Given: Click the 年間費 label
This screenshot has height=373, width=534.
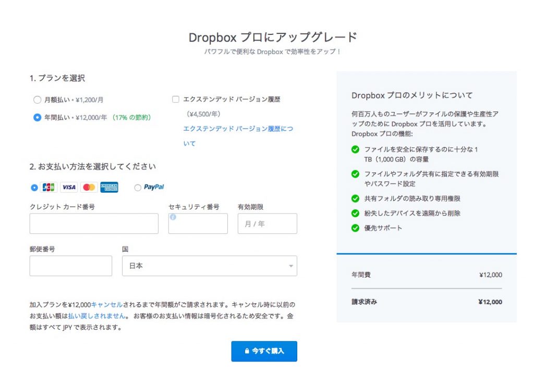Looking at the screenshot, I should (x=361, y=275).
